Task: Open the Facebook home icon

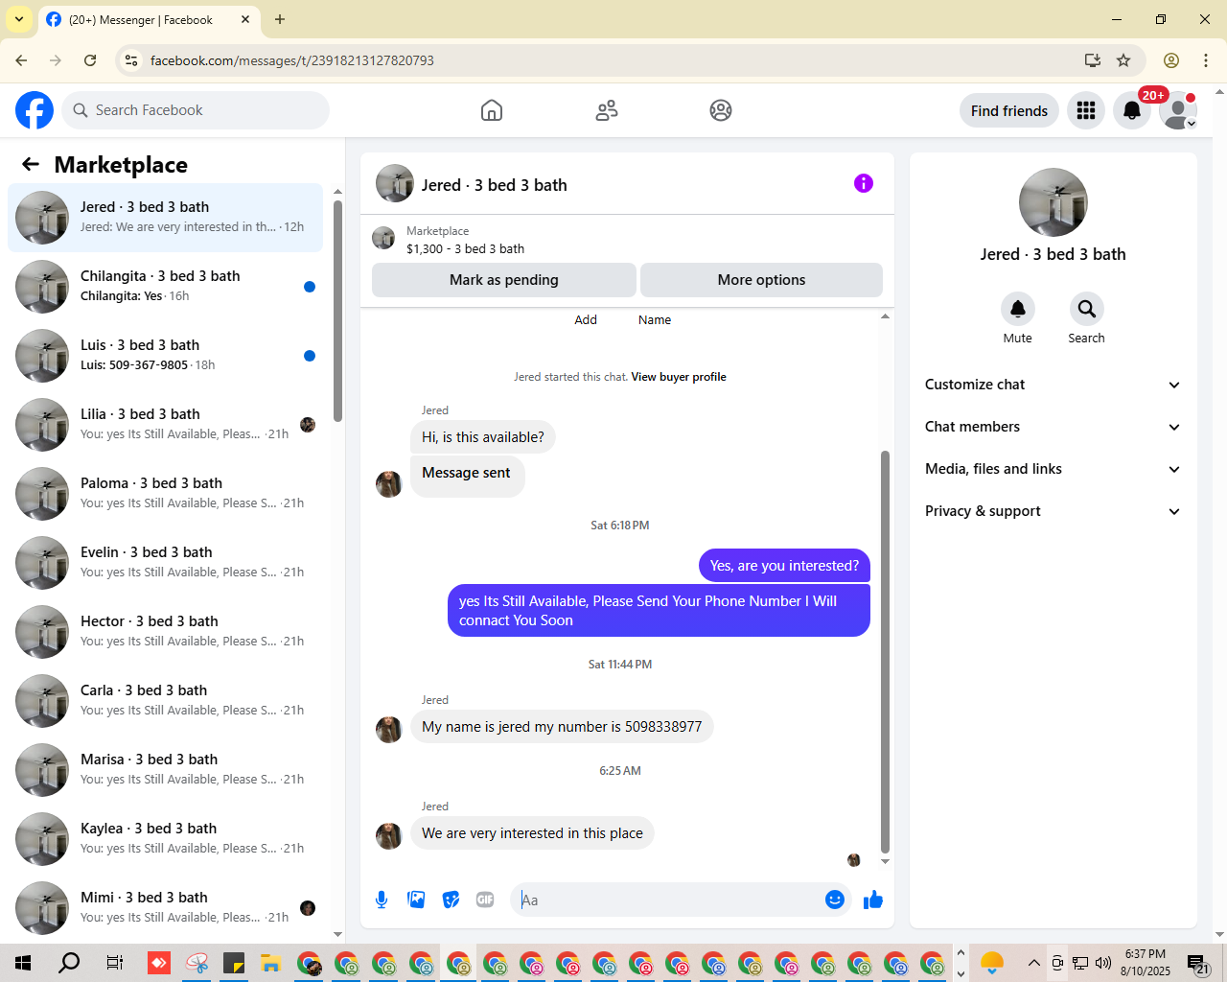Action: (x=492, y=110)
